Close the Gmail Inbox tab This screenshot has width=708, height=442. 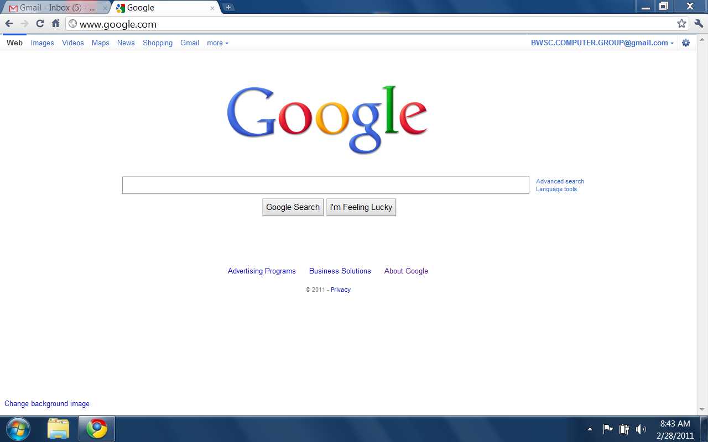point(105,8)
